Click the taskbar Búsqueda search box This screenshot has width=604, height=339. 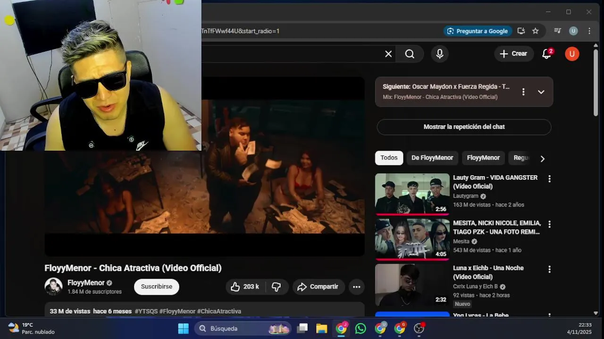pos(244,329)
